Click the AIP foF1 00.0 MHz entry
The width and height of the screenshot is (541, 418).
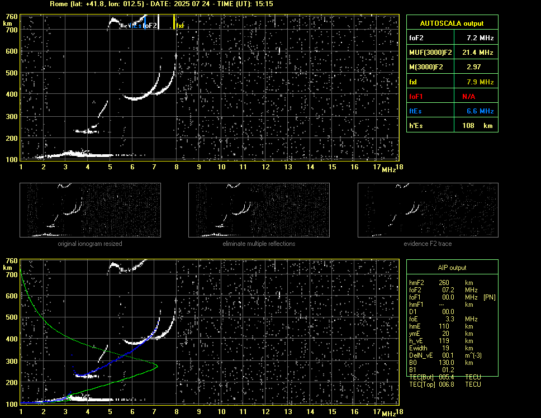[443, 297]
